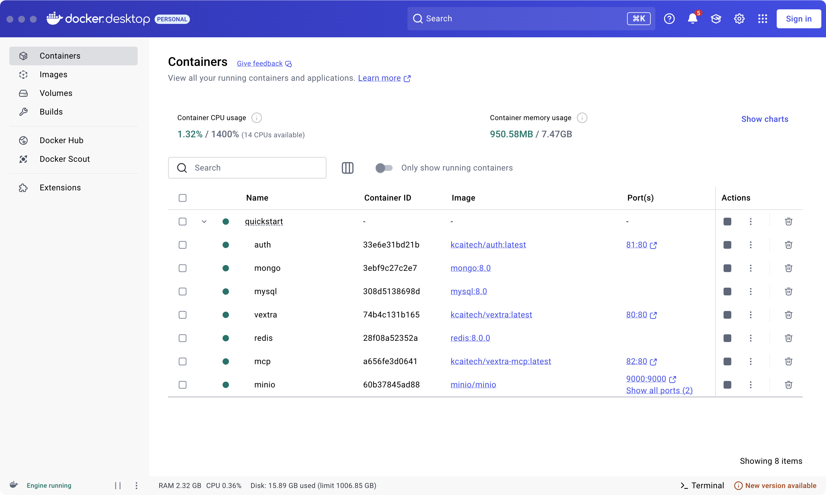Stop the mongo container

(727, 268)
